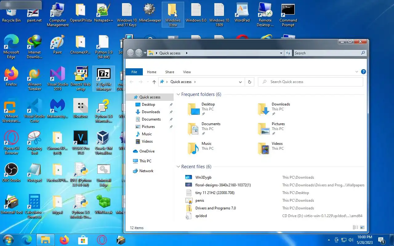Launch Visual Studio 2019 desktop icon
The width and height of the screenshot is (394, 246).
coord(58,79)
